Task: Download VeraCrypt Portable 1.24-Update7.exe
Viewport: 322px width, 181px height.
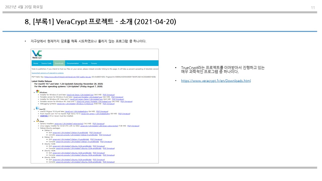Action: (x=88, y=97)
